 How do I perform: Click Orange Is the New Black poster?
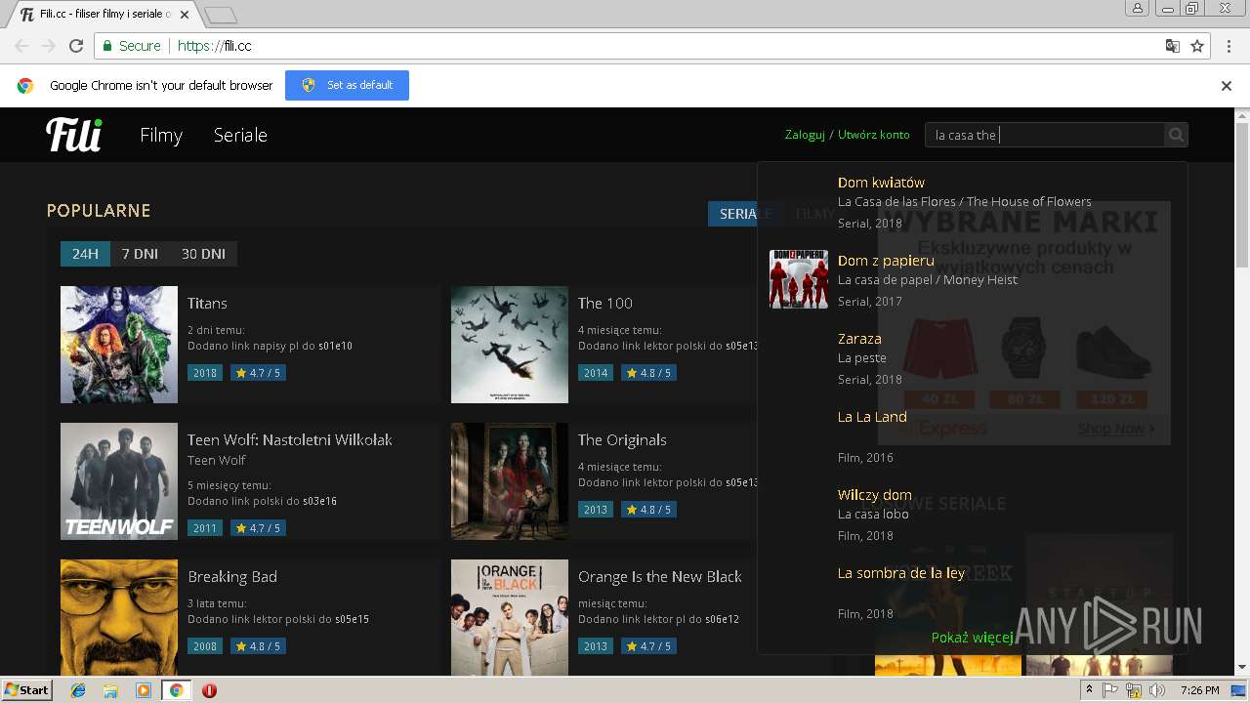[x=510, y=617]
